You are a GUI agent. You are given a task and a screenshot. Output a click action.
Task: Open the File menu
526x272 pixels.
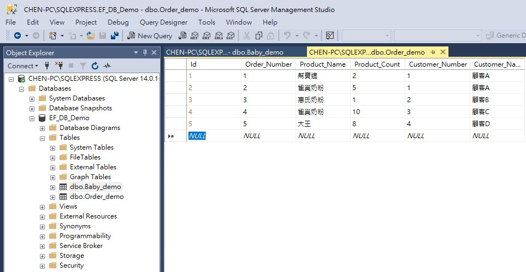point(10,22)
